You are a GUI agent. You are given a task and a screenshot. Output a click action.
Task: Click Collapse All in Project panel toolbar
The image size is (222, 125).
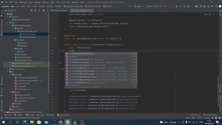coord(39,10)
